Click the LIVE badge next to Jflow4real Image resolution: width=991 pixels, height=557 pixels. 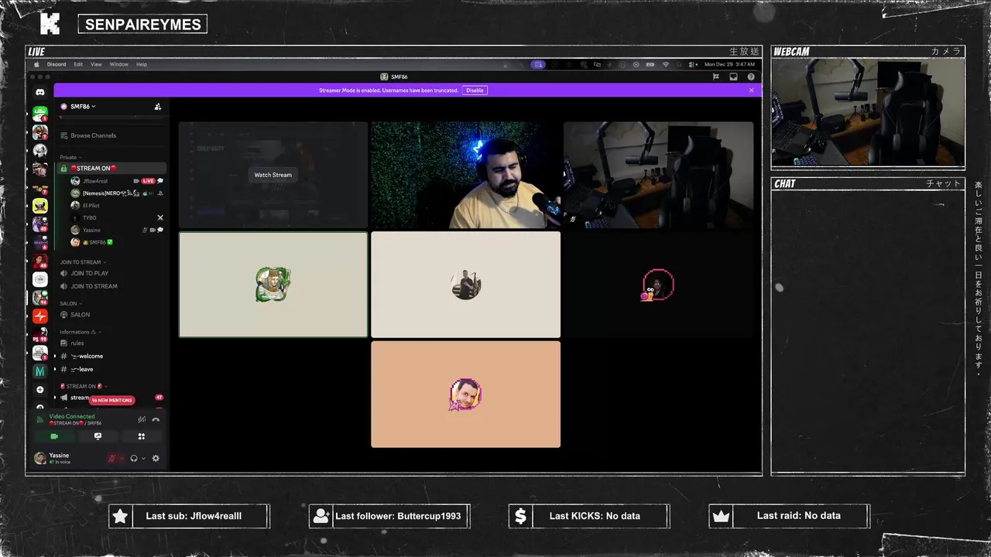(148, 181)
